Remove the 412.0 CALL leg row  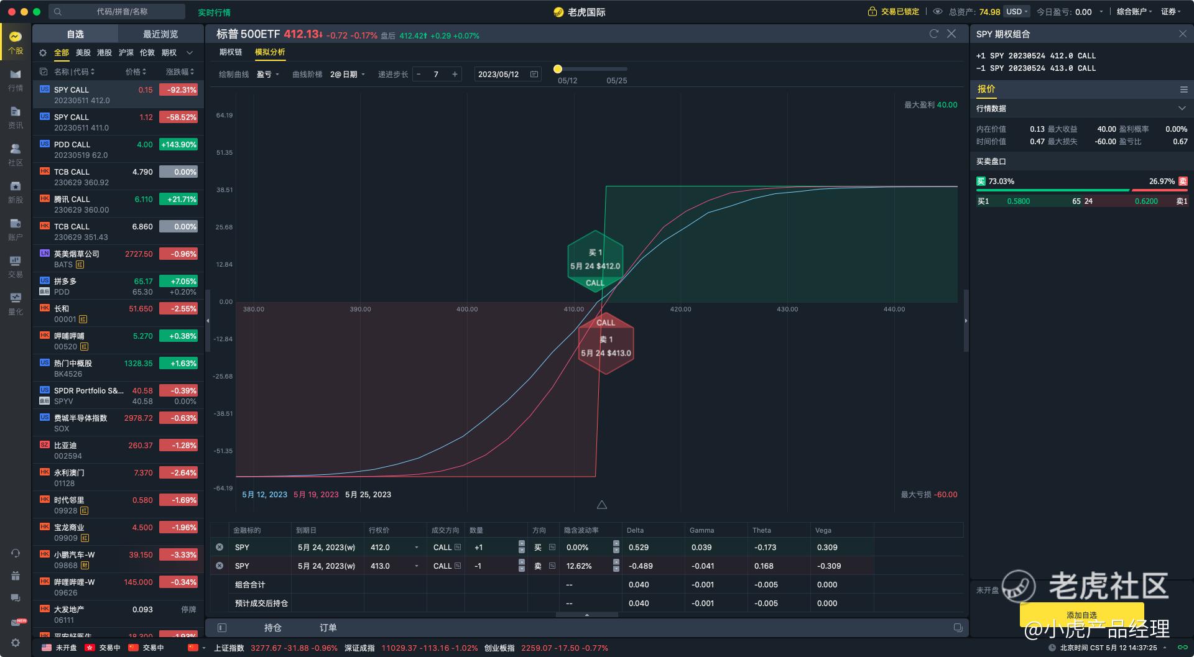click(220, 547)
